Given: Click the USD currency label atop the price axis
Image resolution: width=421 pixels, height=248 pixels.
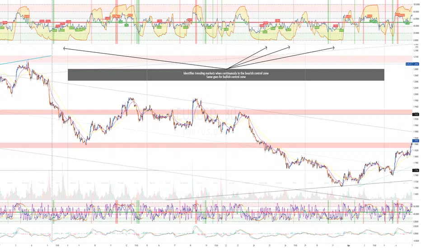Looking at the screenshot, I should [416, 47].
